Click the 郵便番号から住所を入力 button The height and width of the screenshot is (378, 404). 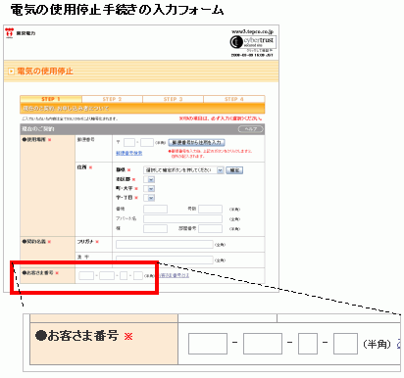[x=196, y=143]
